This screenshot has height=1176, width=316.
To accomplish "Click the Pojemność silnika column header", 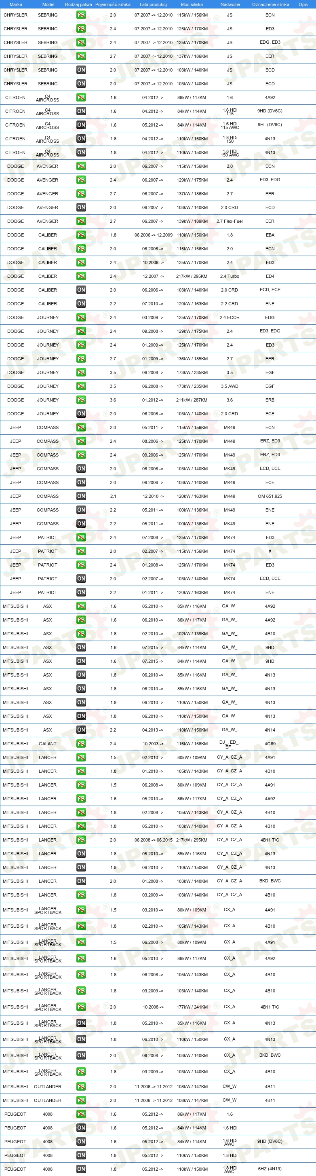I will pos(113,4).
